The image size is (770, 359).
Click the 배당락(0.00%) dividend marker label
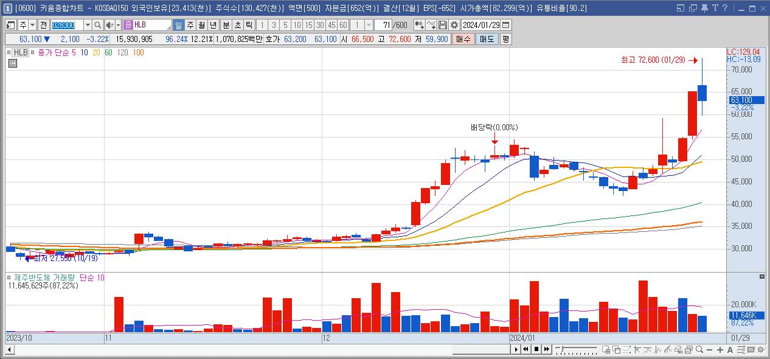click(494, 127)
